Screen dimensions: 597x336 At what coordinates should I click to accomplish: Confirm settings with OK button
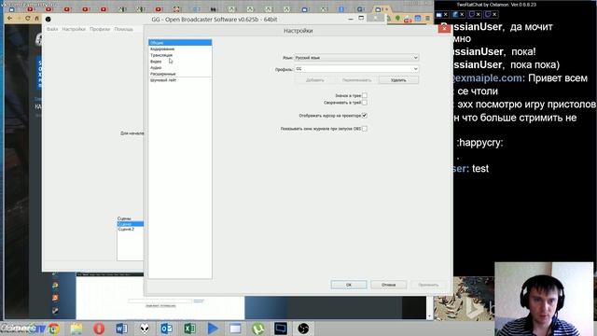point(349,285)
